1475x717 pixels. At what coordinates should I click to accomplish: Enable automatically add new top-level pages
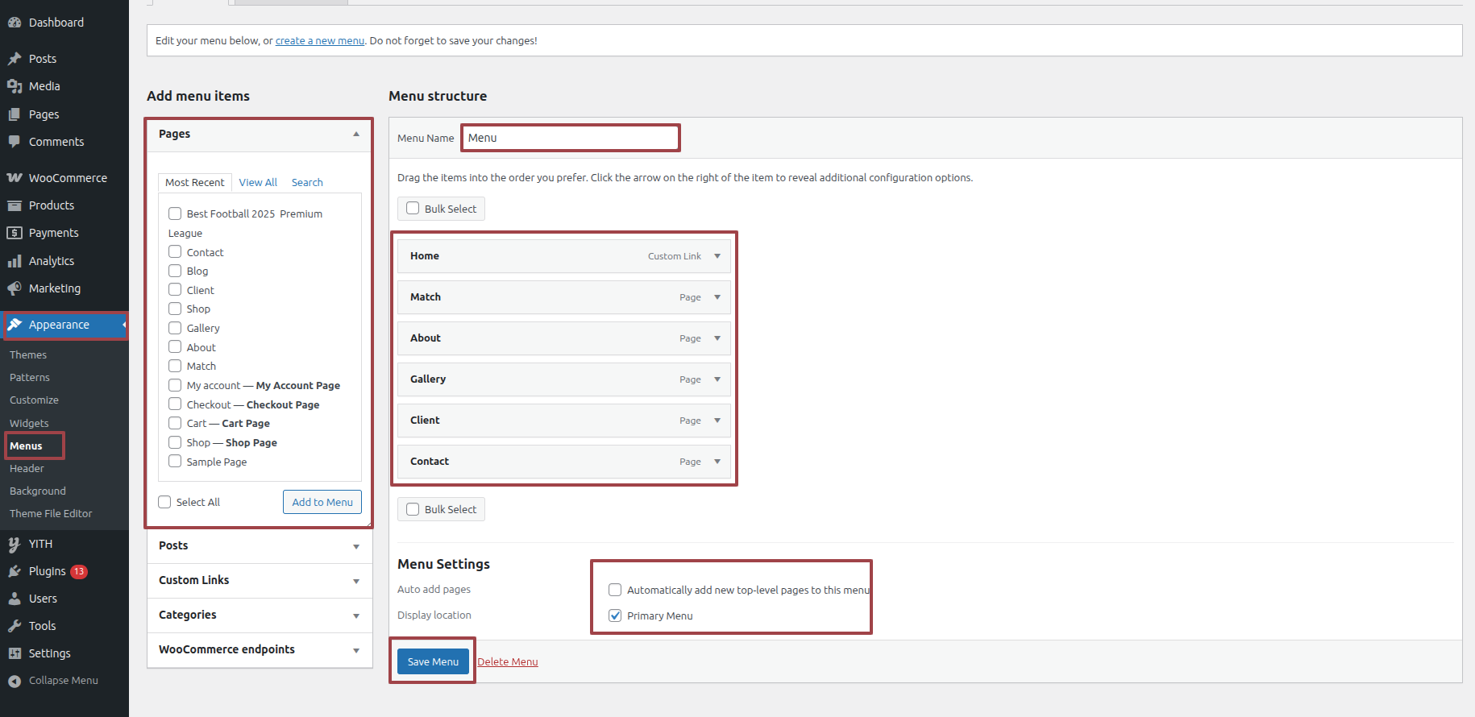(615, 590)
